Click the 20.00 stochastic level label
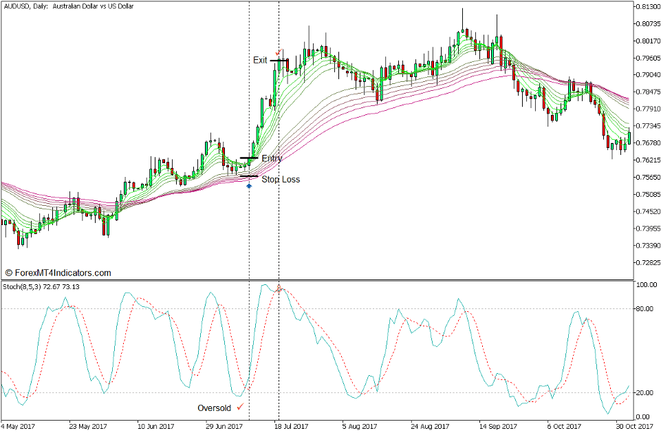 coord(647,393)
